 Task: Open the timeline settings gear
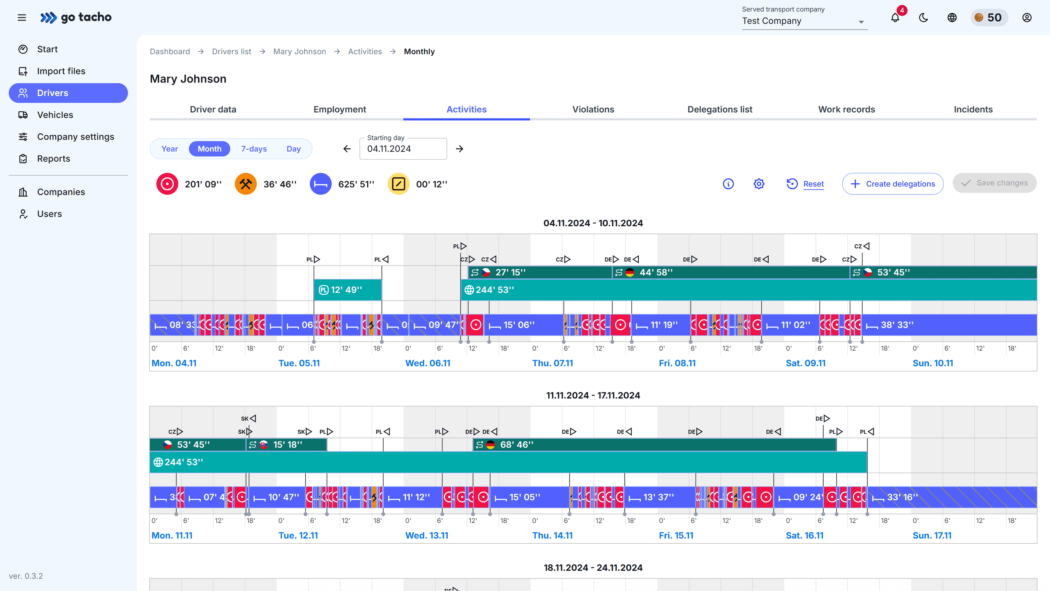point(759,184)
